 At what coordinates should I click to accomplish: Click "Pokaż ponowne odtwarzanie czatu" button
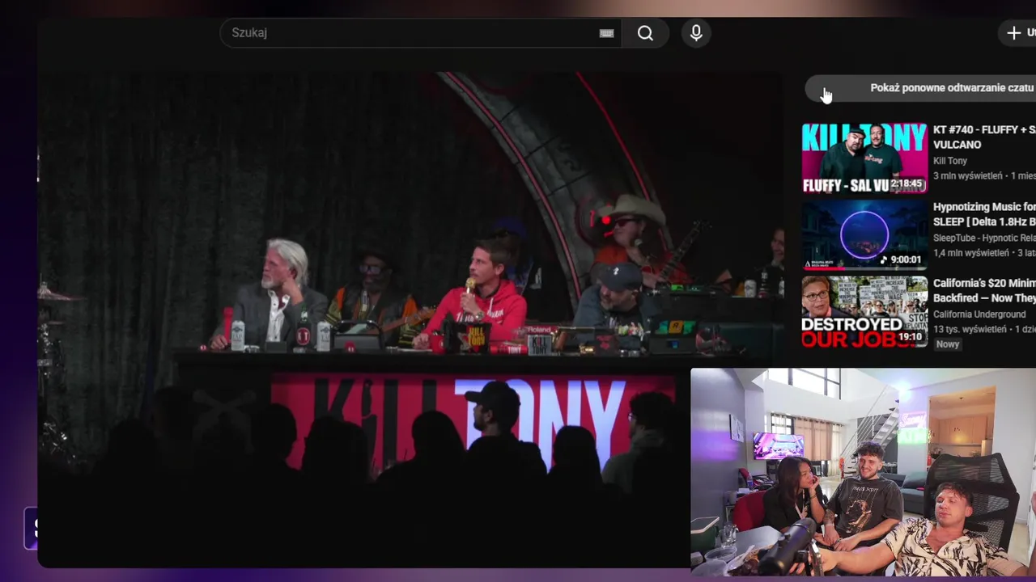coord(921,87)
